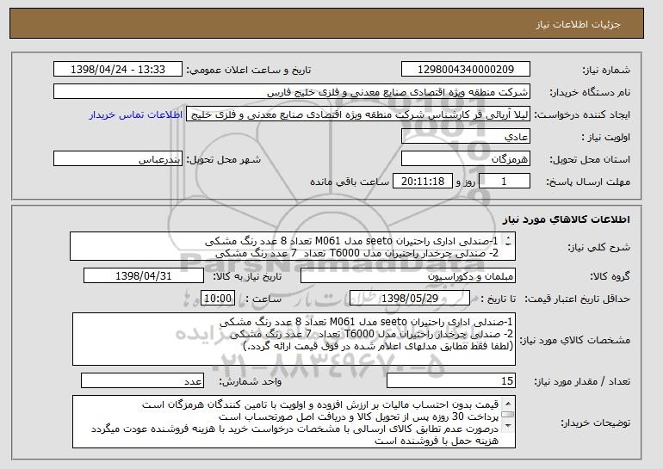Click the need date field 1398/04/31
The width and height of the screenshot is (663, 469).
coord(144,276)
